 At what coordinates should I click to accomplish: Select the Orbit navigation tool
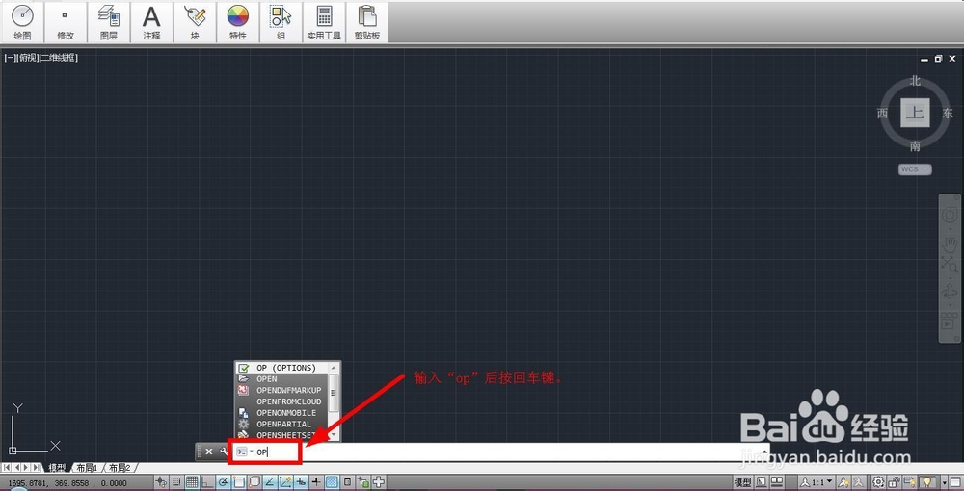pyautogui.click(x=950, y=293)
